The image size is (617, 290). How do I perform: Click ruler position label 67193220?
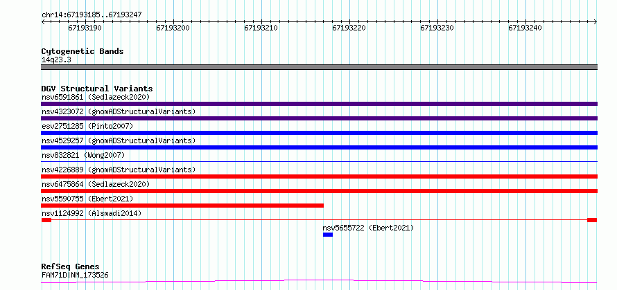pos(349,28)
